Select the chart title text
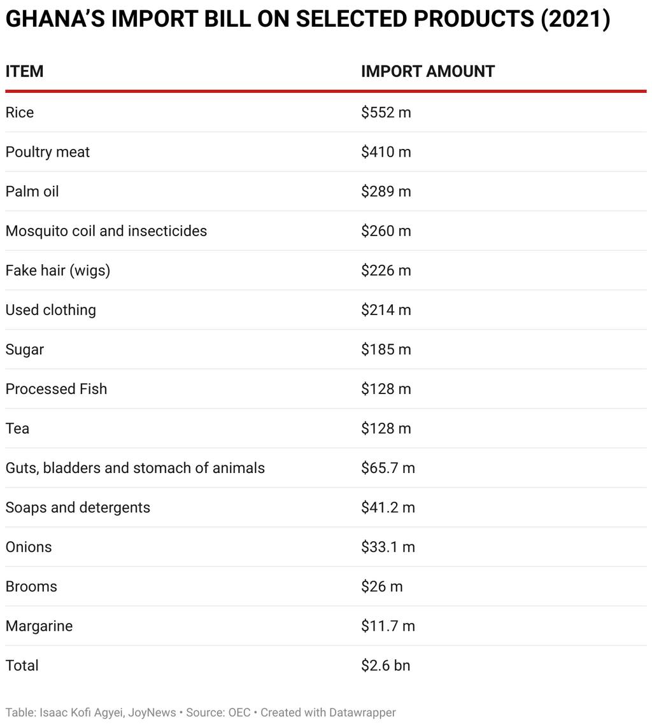 tap(308, 20)
